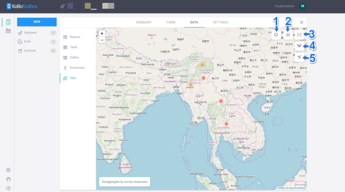
Task: Open GitHub source code icon
Action: pos(8,179)
